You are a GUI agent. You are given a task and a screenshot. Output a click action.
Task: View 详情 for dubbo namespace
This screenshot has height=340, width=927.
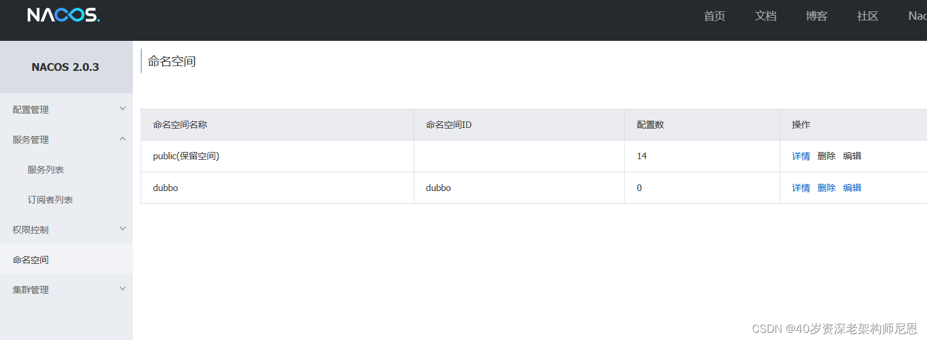tap(801, 188)
